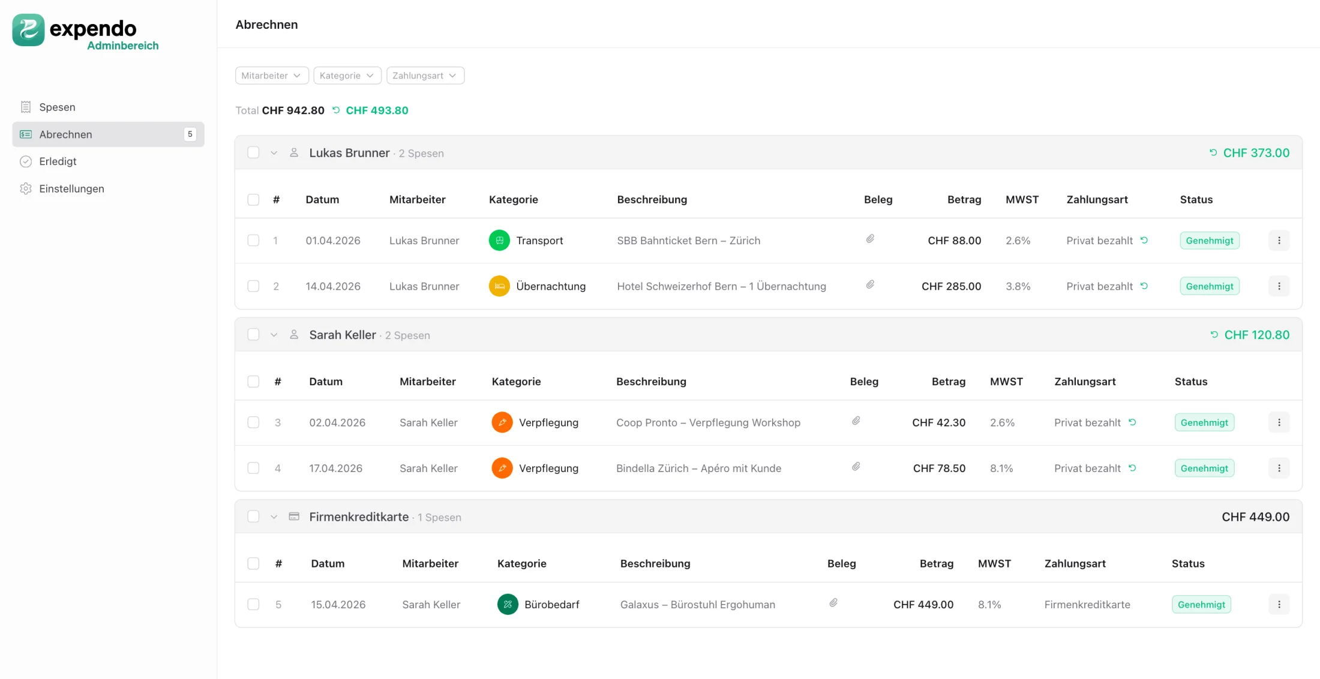Click Lukas Brunner total CHF 373.00
This screenshot has height=679, width=1320.
click(1256, 153)
